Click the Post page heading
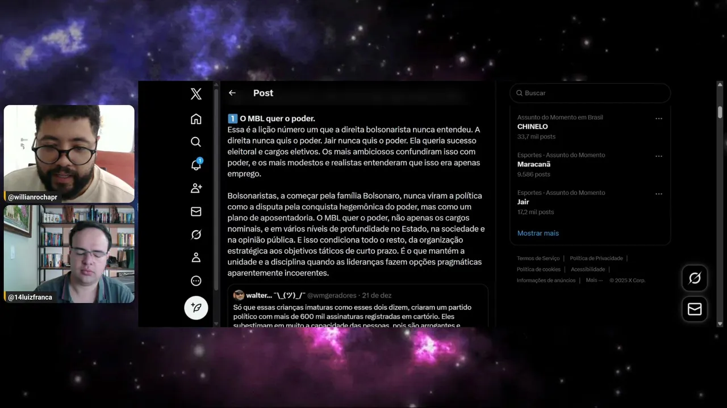The width and height of the screenshot is (727, 408). 263,93
